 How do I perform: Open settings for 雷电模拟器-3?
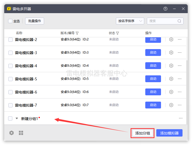point(171,53)
